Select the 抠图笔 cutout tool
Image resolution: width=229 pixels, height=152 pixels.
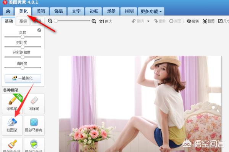[12, 125]
